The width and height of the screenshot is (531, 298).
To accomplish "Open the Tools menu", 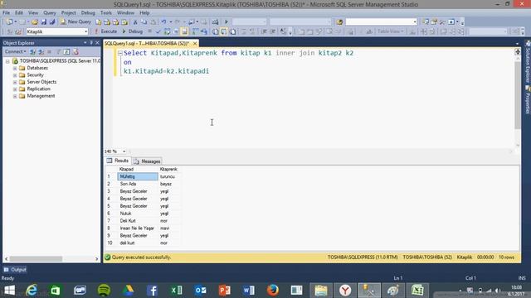I will click(x=105, y=13).
